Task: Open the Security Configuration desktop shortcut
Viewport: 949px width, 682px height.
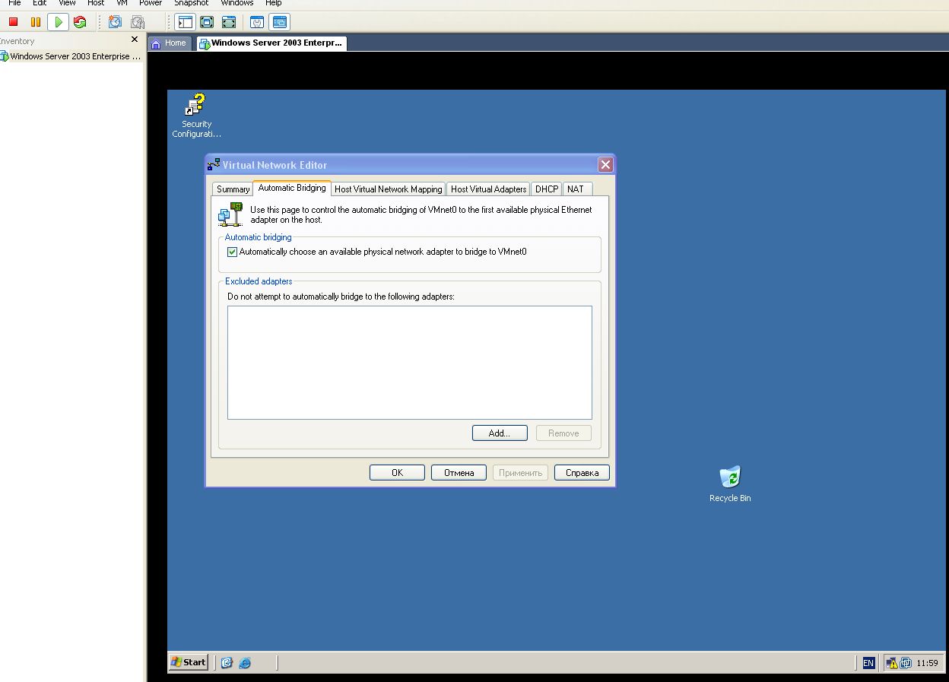Action: 196,116
